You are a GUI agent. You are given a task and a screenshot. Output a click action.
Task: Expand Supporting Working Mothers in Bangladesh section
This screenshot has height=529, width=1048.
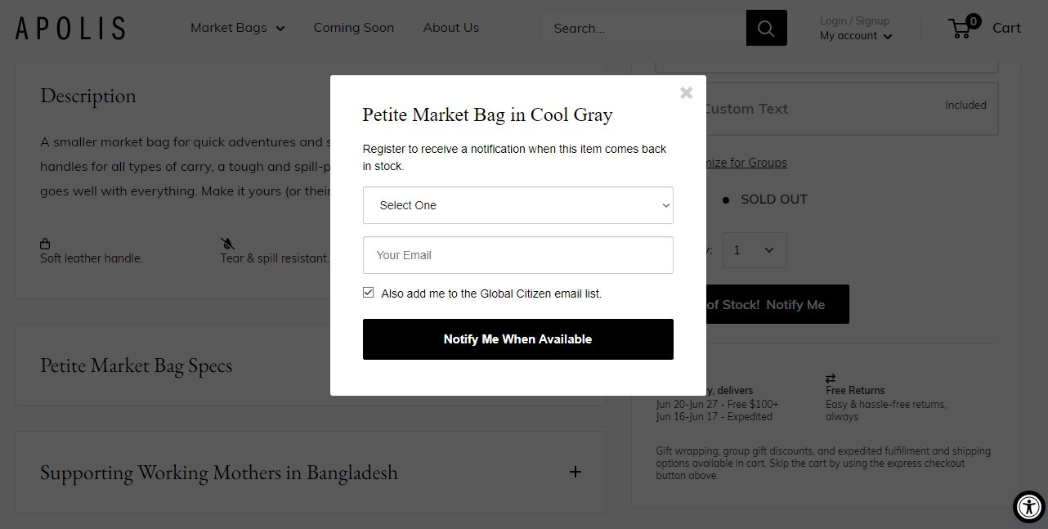(576, 472)
